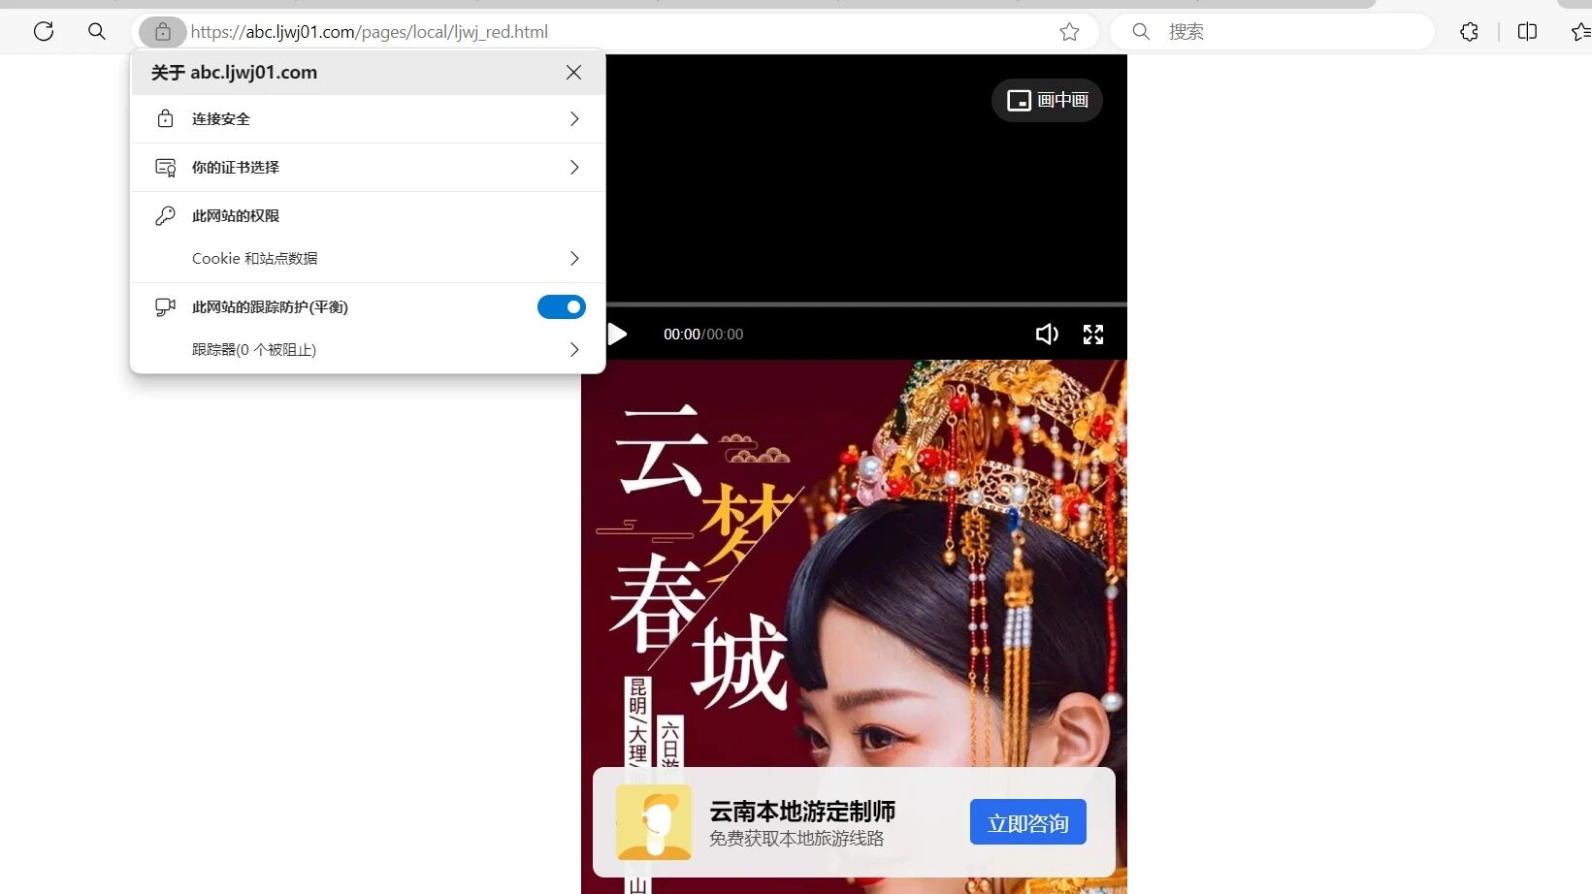Toggle 此网站的跟踪防护 switch off
1592x894 pixels.
[x=562, y=306]
